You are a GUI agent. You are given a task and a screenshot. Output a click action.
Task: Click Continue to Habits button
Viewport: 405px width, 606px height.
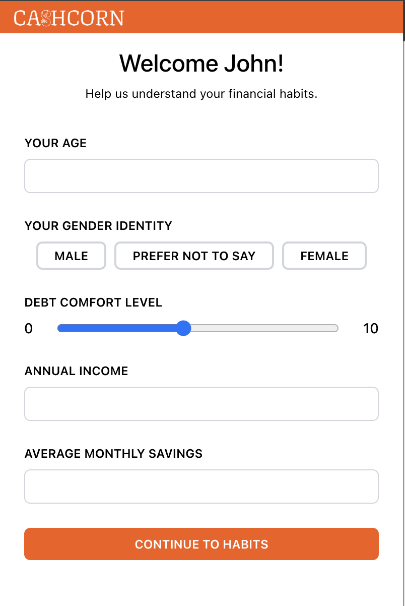click(201, 544)
